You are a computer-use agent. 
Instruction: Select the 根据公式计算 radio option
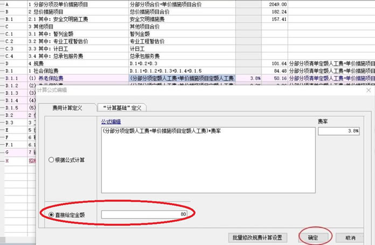tap(51, 160)
